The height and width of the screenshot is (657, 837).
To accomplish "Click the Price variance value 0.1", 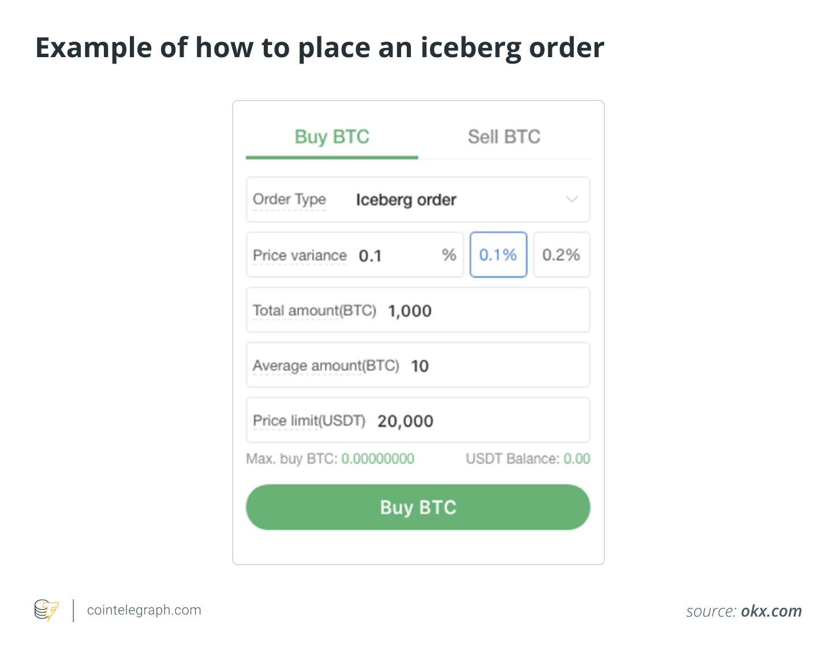I will 370,255.
